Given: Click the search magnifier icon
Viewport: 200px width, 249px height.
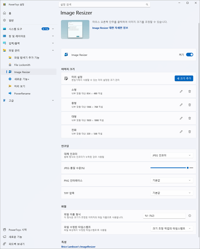Looking at the screenshot, I should tap(147, 4).
